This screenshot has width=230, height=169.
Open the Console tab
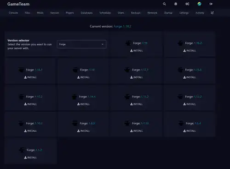tap(13, 13)
